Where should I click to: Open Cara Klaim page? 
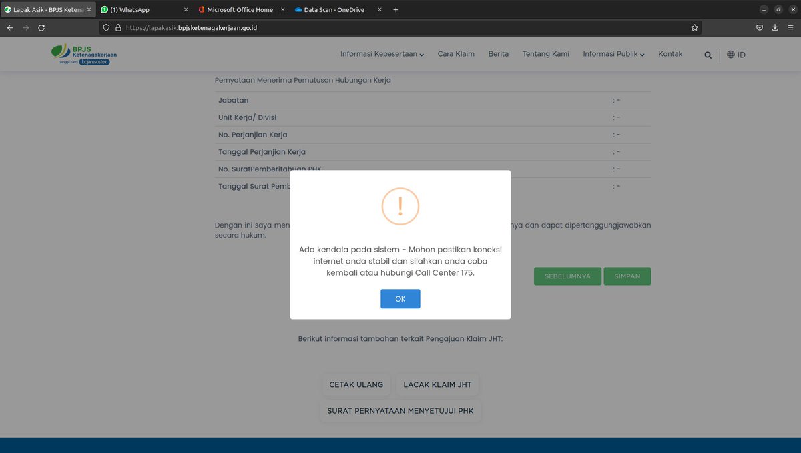click(456, 54)
